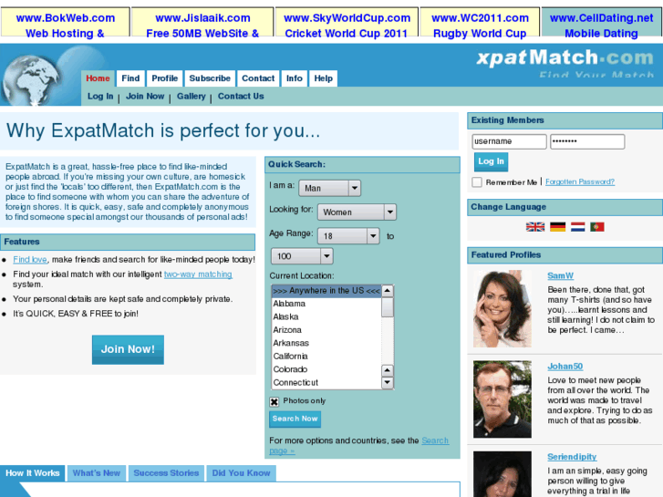
Task: Select Arkansas in the location list
Action: click(326, 343)
